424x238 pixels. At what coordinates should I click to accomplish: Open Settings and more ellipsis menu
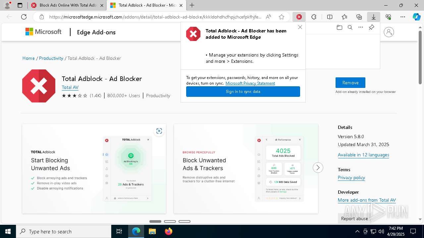pyautogui.click(x=403, y=17)
